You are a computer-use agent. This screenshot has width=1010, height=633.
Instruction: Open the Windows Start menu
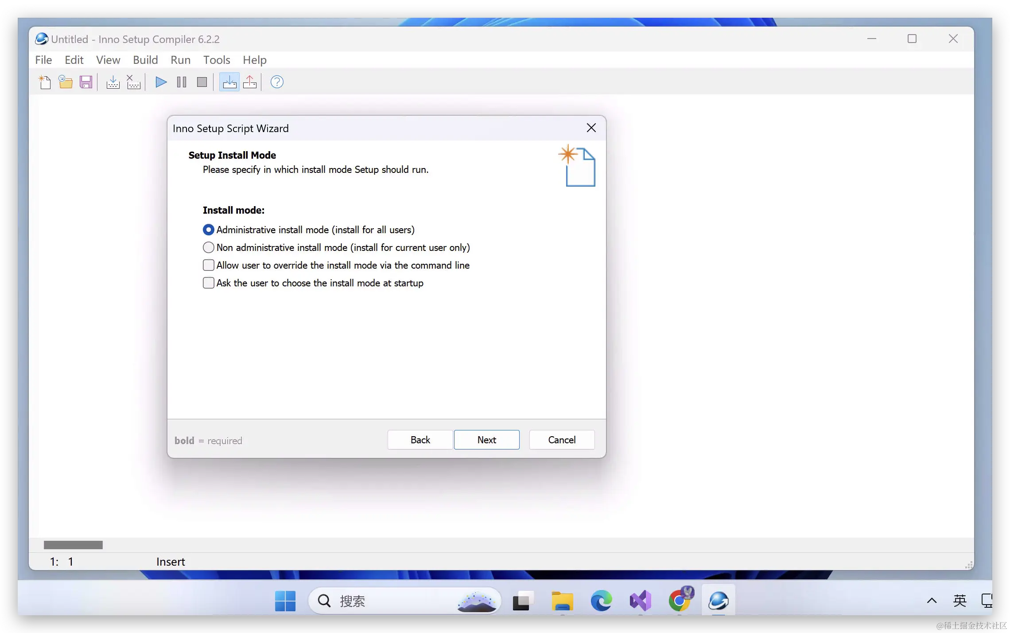[285, 601]
